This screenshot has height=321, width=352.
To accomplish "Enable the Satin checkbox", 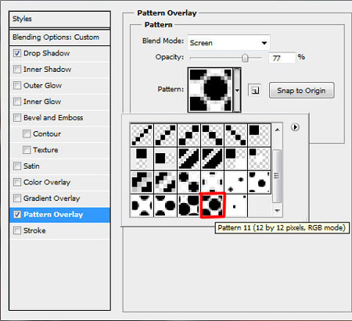I will 17,166.
